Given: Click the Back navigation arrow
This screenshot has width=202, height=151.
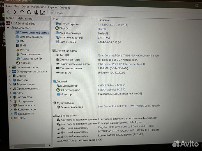Looking at the screenshot, I should point(8,12).
